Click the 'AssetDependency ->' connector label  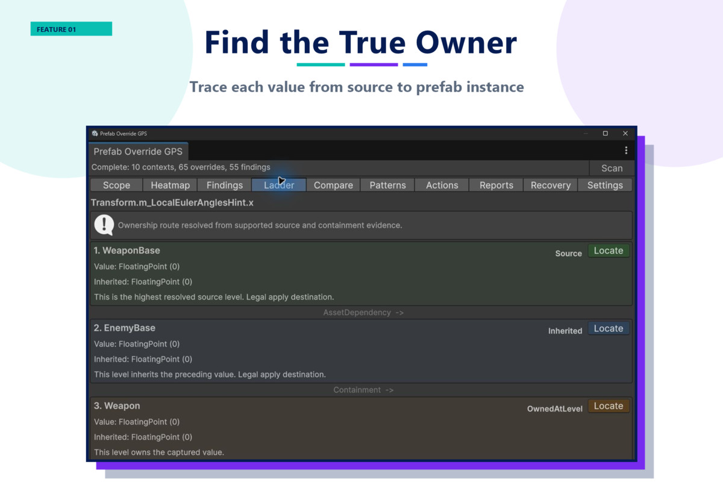click(x=363, y=313)
